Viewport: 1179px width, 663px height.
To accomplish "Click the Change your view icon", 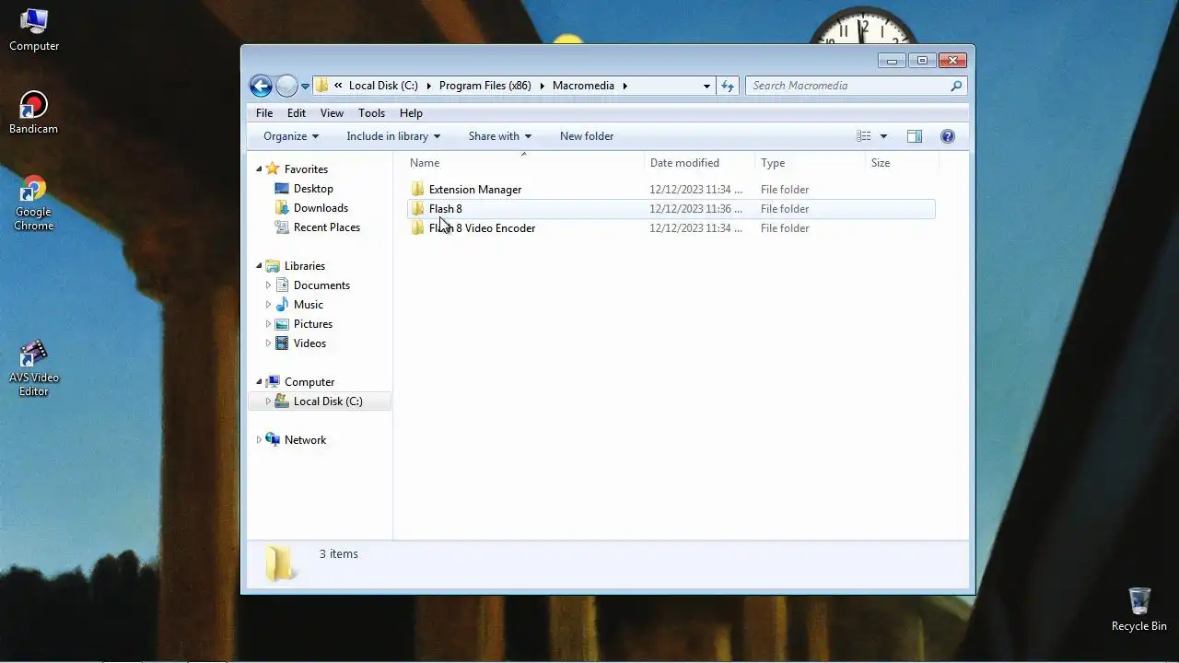I will (864, 136).
